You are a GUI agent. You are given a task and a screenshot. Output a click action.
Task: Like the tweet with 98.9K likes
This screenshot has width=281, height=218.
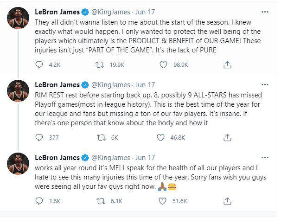163,65
